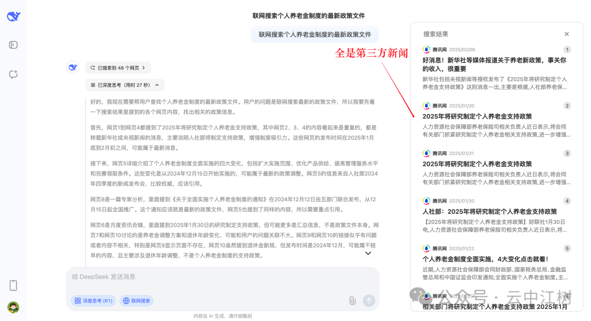Attach a file with the paperclip icon
591x321 pixels.
click(x=352, y=301)
